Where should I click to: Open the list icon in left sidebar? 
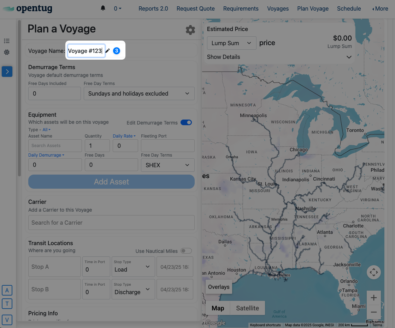click(x=7, y=41)
